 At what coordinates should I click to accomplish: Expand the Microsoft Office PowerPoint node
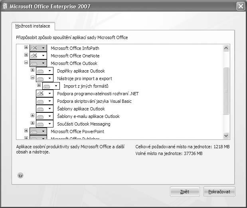pyautogui.click(x=26, y=130)
